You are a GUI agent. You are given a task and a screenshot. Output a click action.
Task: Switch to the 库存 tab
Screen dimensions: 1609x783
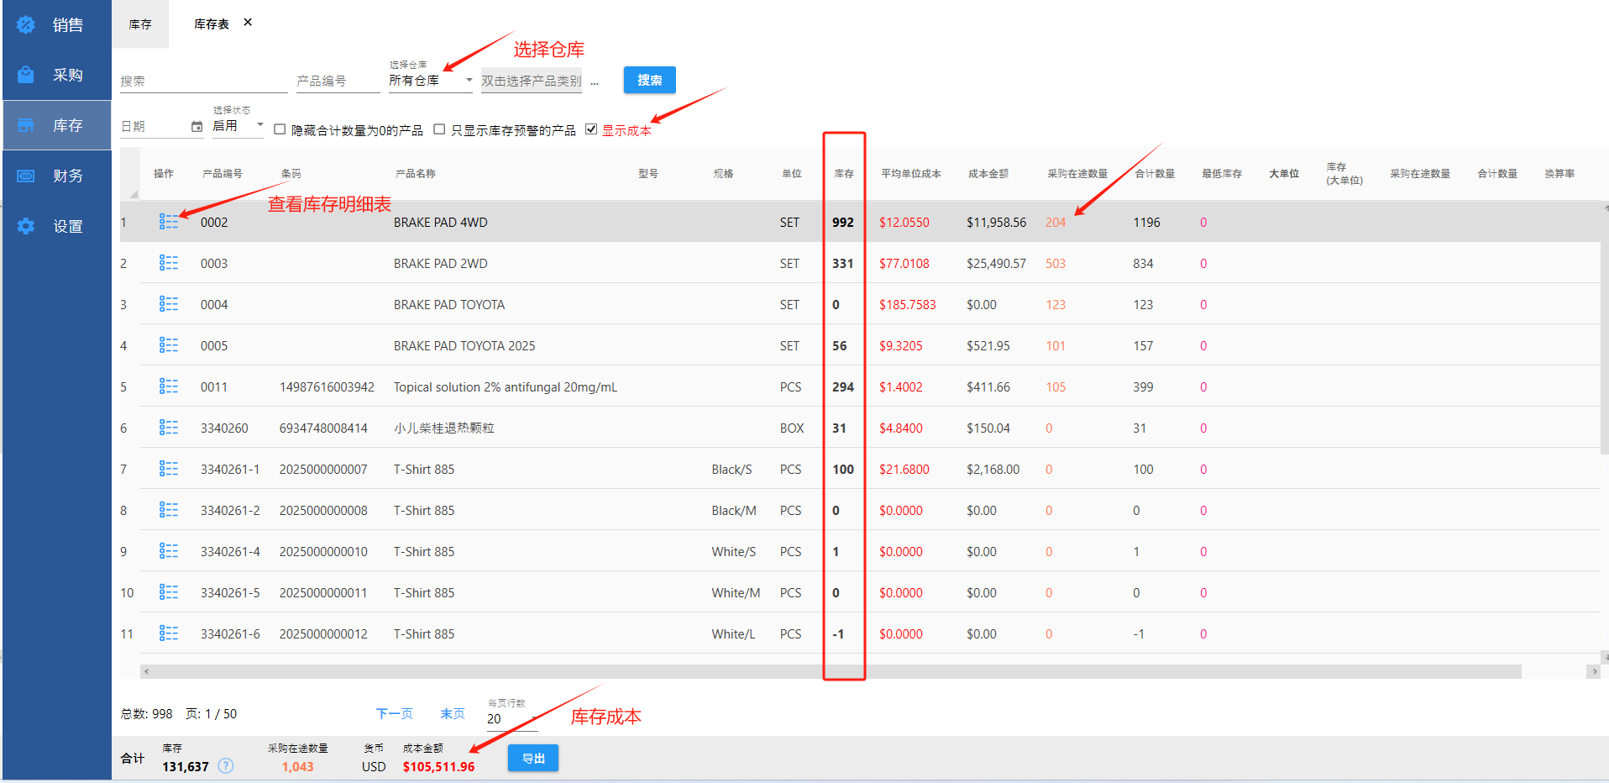click(140, 24)
